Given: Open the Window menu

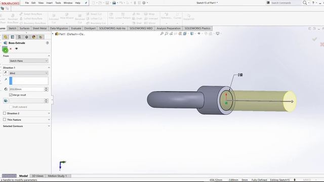Looking at the screenshot, I should [x=68, y=3].
